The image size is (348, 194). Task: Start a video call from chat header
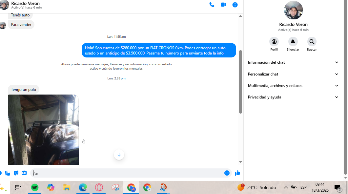click(223, 5)
